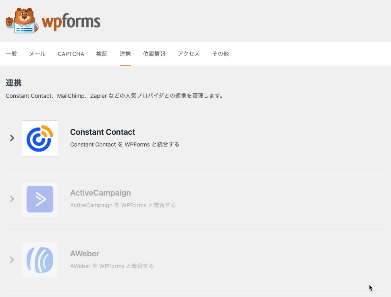
Task: Go to the CAPTCHA tab
Action: [x=71, y=54]
